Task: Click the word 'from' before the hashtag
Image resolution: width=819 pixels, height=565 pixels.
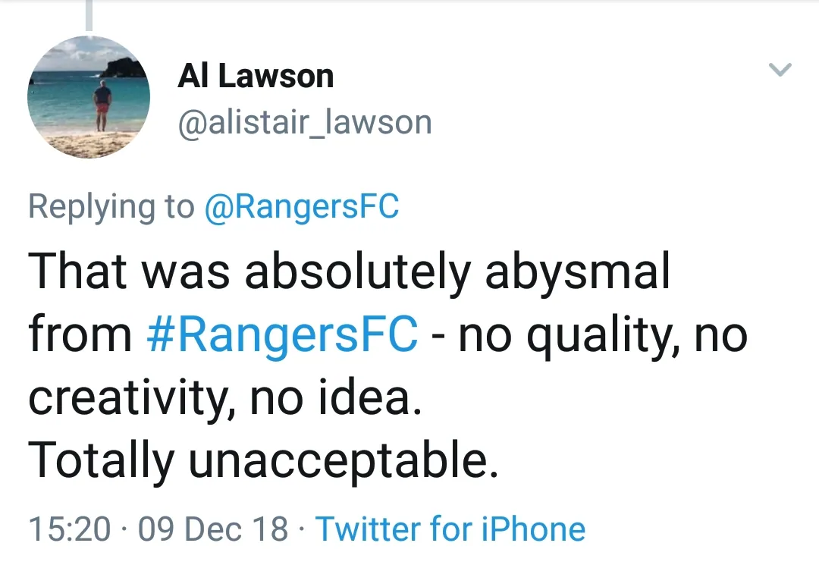Action: [x=80, y=334]
